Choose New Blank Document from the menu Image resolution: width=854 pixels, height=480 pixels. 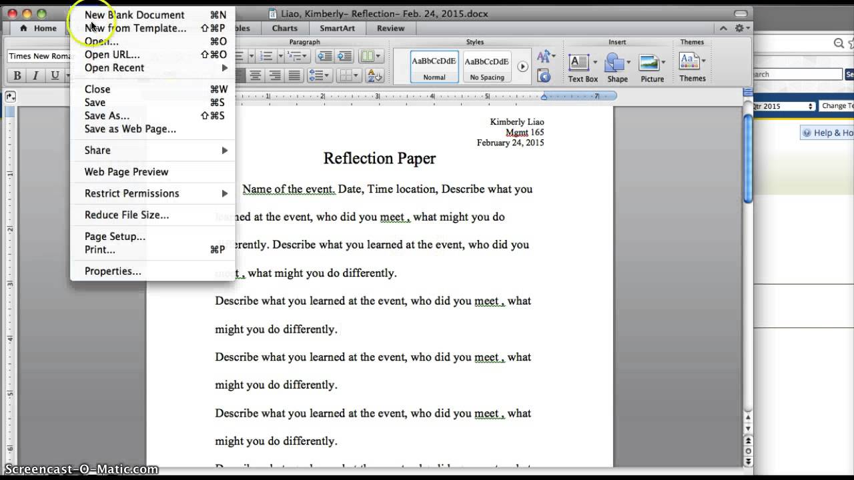(153, 15)
